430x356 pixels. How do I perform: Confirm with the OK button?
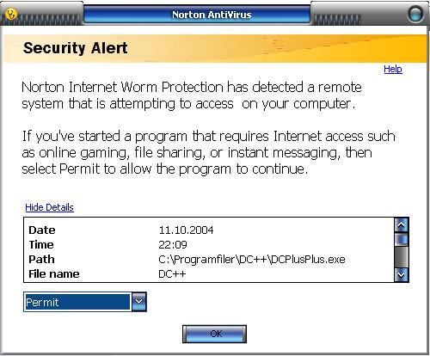click(x=214, y=334)
